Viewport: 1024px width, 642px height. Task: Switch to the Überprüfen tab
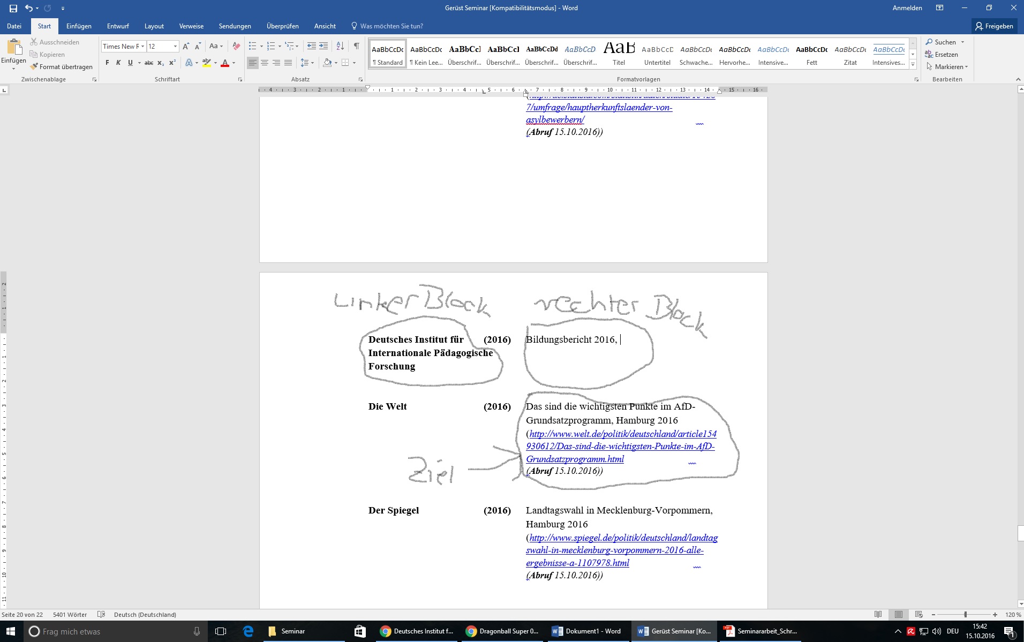[x=283, y=26]
